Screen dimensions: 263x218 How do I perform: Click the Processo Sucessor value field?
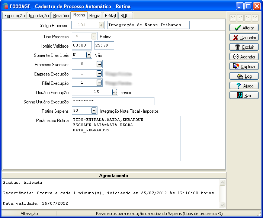[84, 64]
